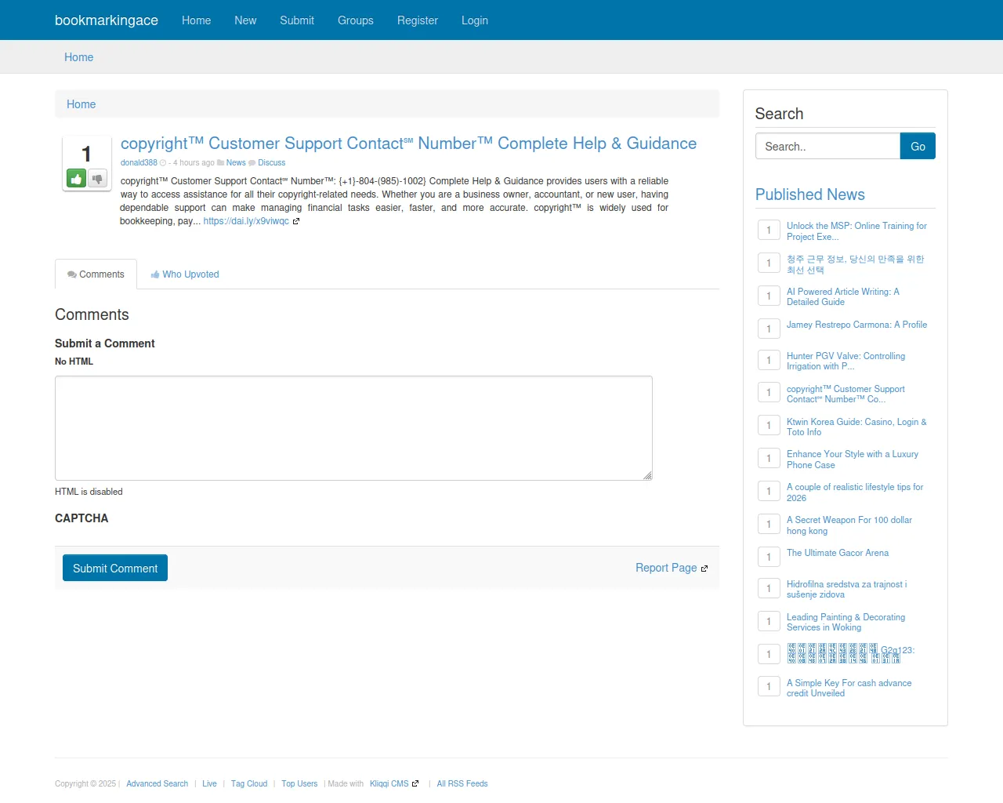Click inside the comment text area
1003x803 pixels.
(353, 427)
